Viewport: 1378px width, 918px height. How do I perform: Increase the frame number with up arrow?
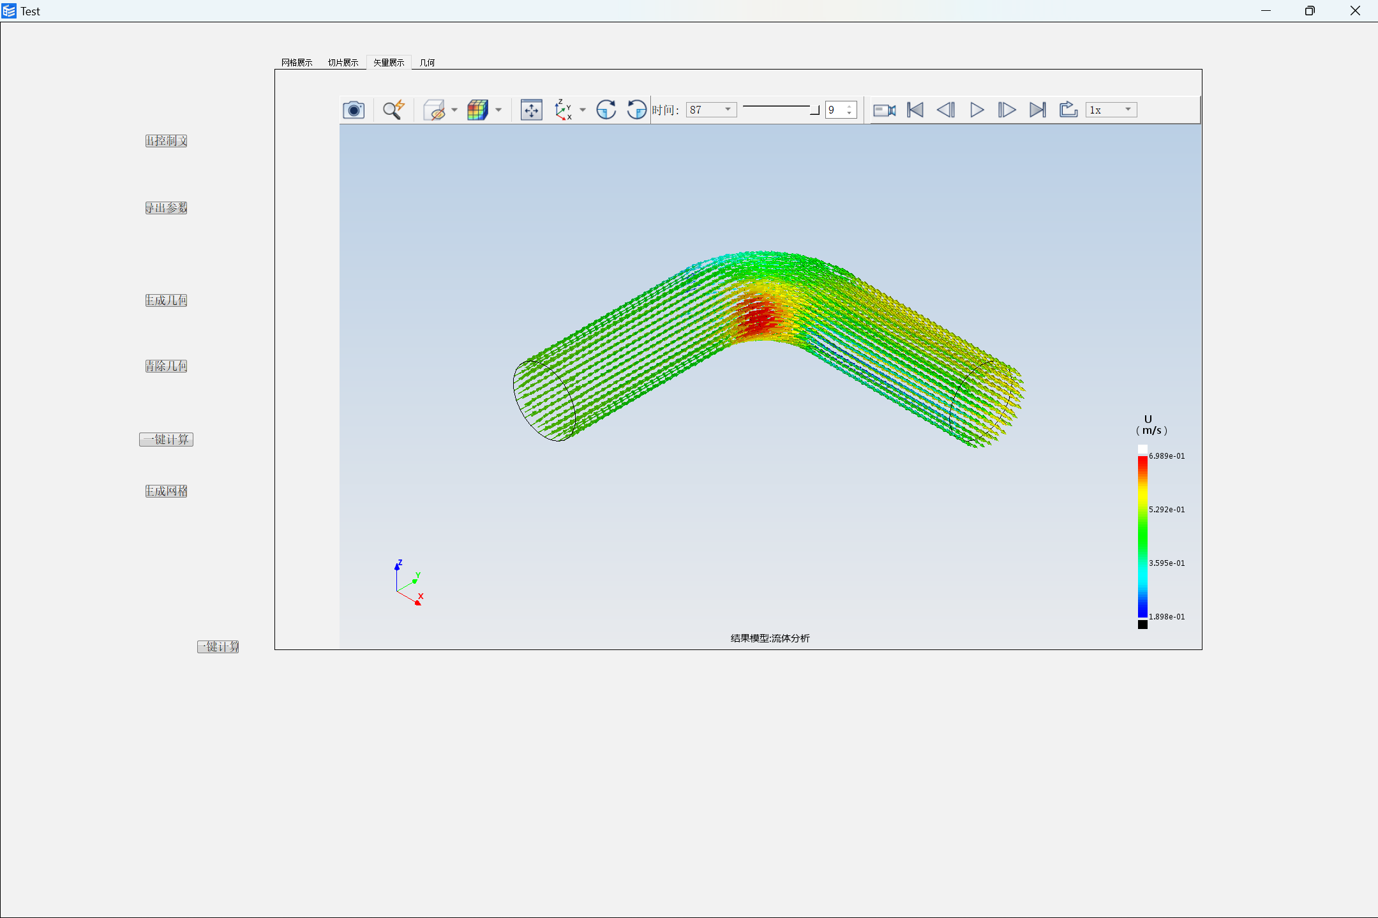click(850, 107)
